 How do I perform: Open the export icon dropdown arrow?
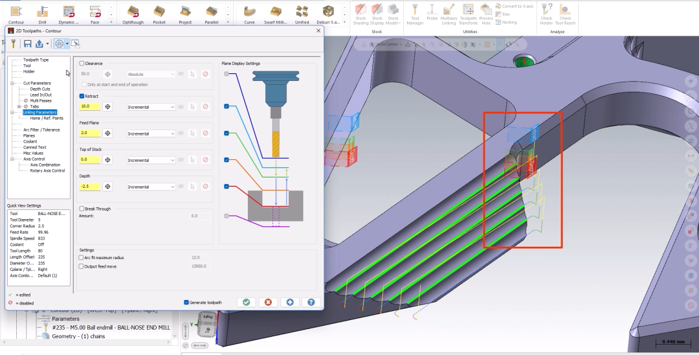click(47, 43)
